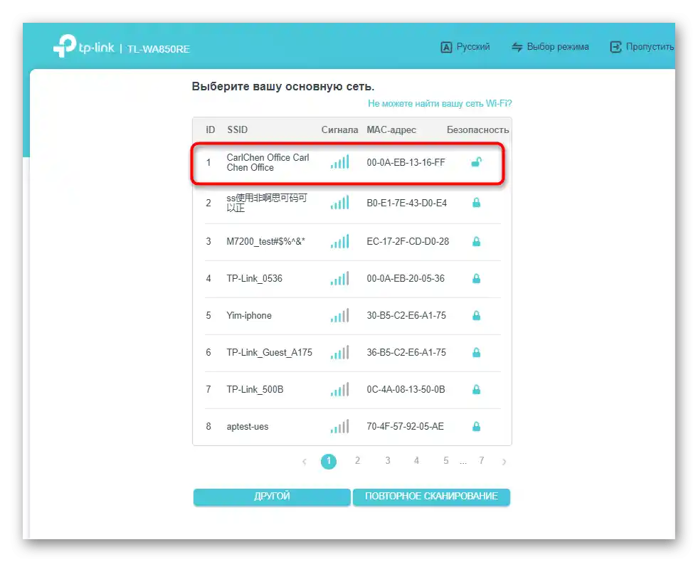
Task: Open the 'Не можете найти вашу сеть Wi-Fi?' link
Action: pyautogui.click(x=440, y=104)
